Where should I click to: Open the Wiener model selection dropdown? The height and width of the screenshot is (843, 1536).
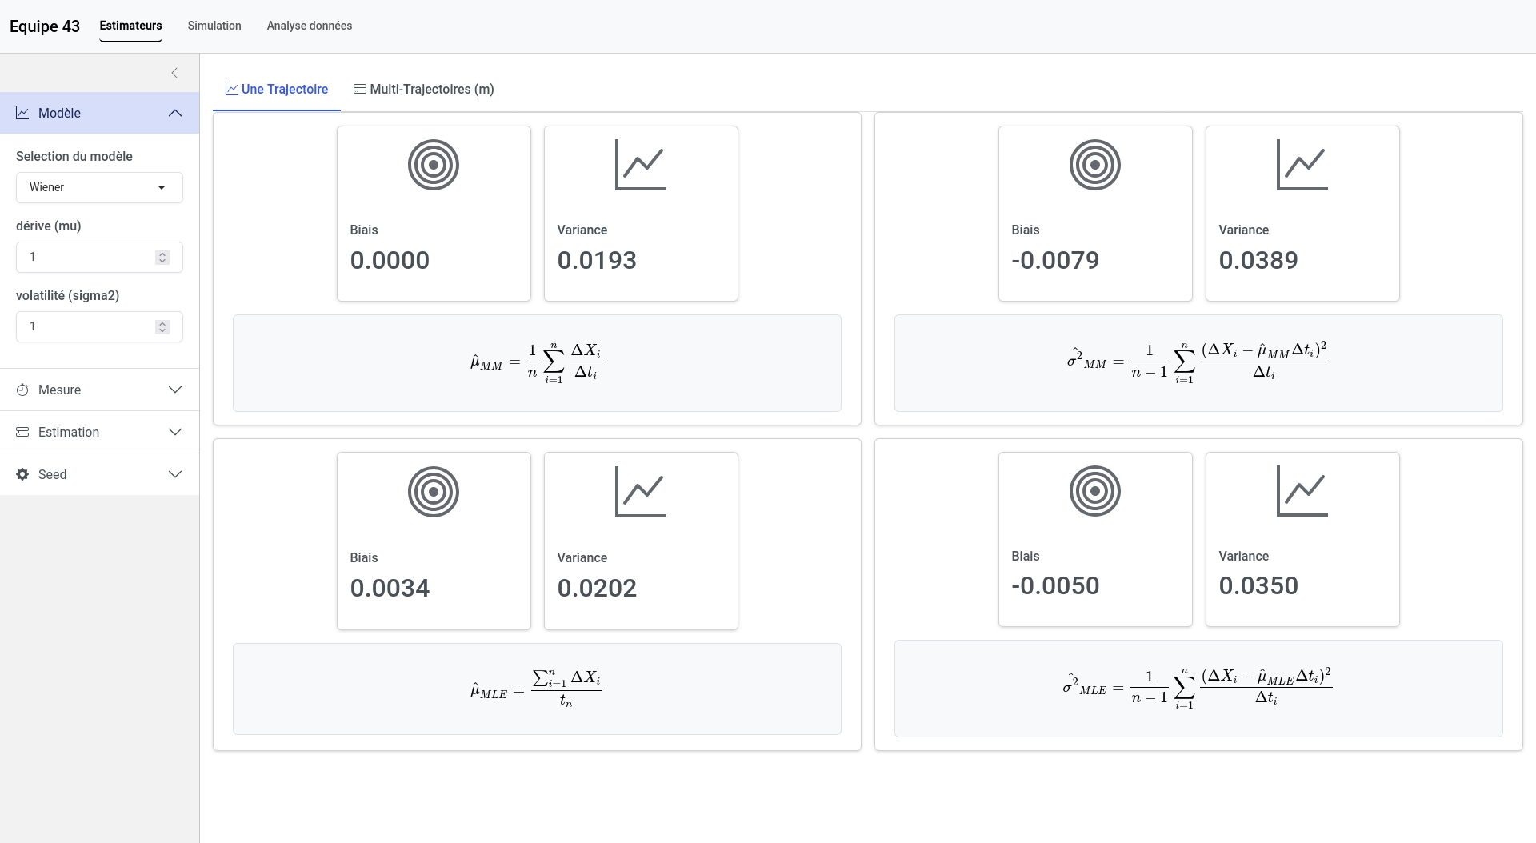pos(99,187)
